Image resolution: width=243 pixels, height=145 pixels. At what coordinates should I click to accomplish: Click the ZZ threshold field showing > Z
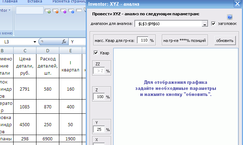[99, 71]
